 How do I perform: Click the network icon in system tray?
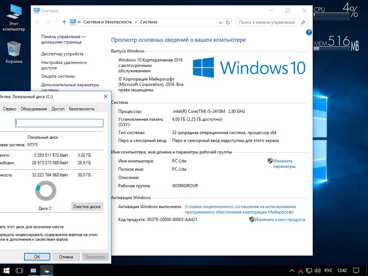[309, 270]
